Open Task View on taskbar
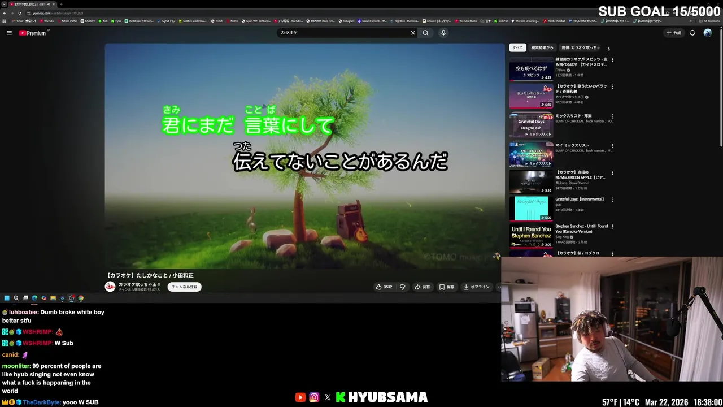Viewport: 723px width, 407px height. (x=25, y=298)
